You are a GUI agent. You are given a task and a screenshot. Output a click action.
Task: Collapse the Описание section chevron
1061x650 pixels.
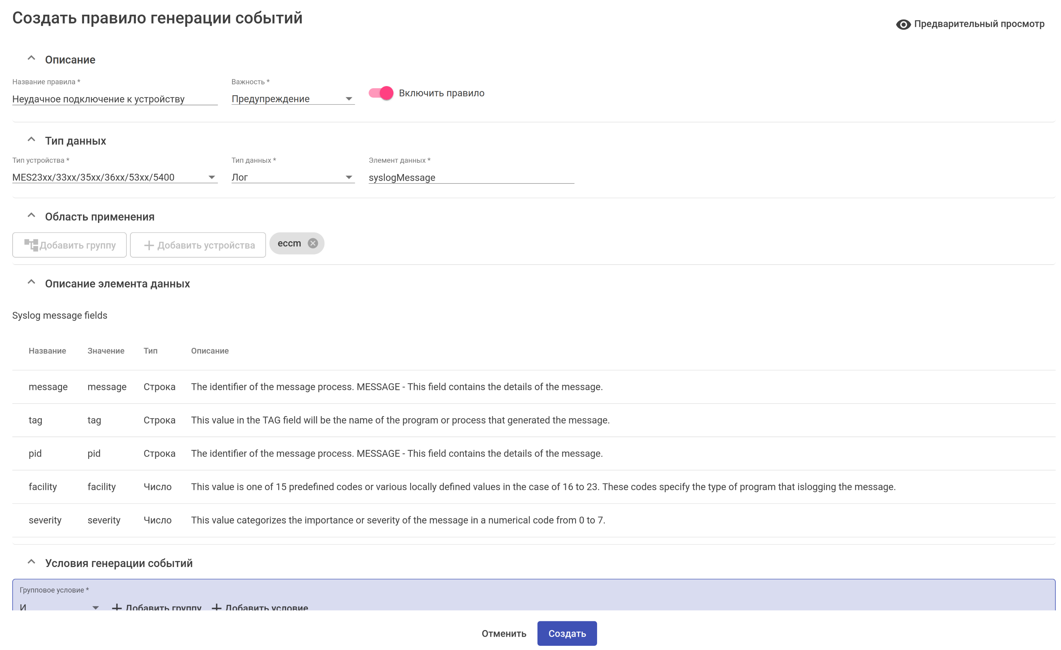click(31, 58)
